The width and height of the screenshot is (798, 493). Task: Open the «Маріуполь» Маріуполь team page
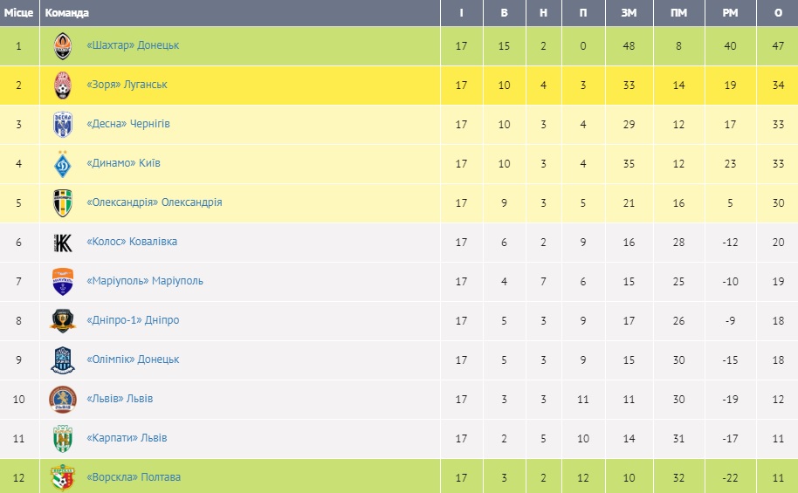(145, 281)
